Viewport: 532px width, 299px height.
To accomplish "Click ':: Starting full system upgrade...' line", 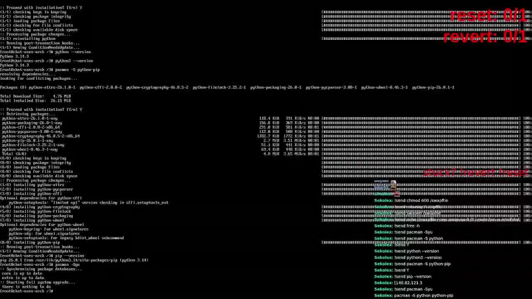I will click(37, 282).
